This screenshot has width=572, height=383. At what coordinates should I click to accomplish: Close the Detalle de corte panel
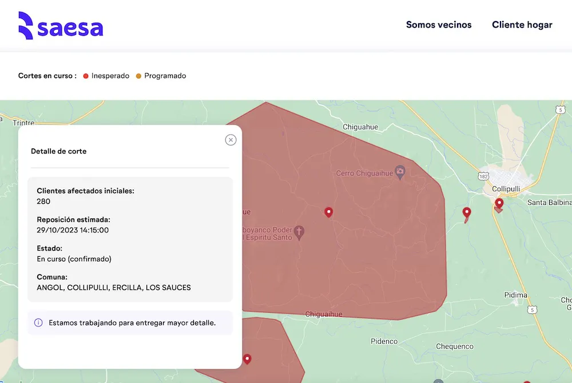coord(231,139)
